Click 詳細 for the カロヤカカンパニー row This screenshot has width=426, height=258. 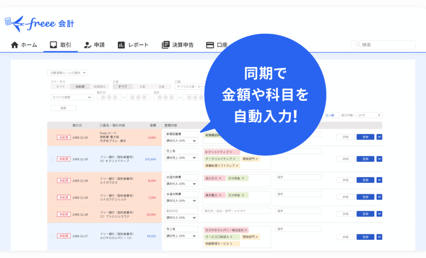tap(345, 237)
